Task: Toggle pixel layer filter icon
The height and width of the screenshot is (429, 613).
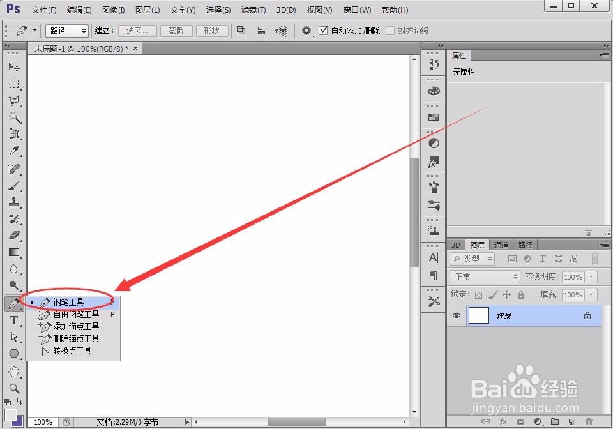Action: [512, 259]
